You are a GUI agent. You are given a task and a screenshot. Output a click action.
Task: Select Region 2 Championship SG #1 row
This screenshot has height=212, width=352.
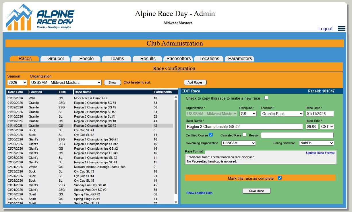coord(90,103)
